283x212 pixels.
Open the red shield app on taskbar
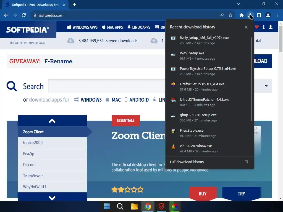pos(161,206)
